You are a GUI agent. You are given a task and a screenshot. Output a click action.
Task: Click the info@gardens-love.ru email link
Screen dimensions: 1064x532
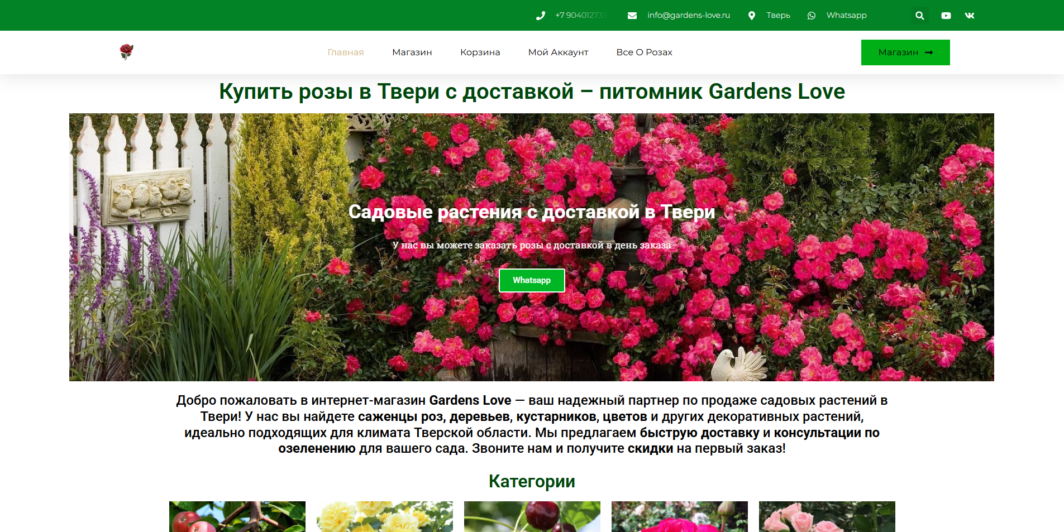point(688,16)
